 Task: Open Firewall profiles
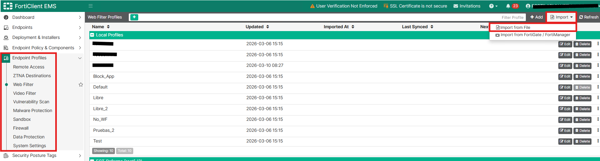[21, 128]
